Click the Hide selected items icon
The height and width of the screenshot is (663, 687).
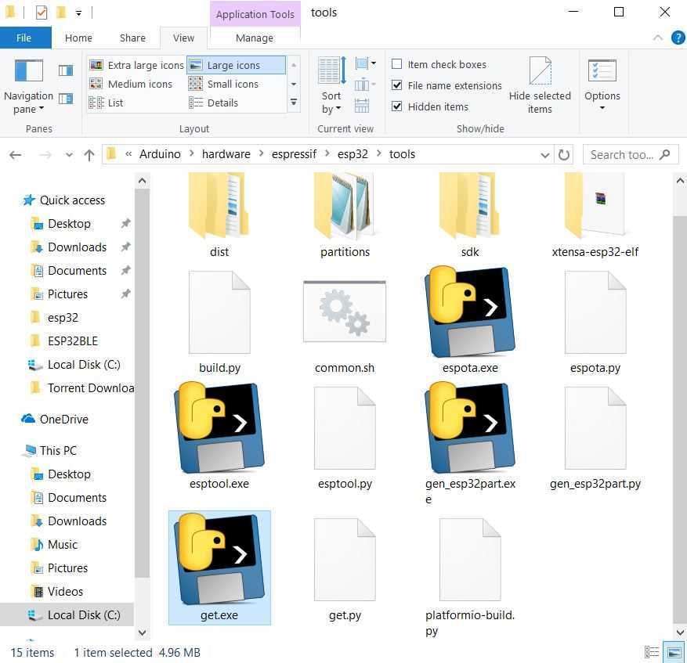[x=540, y=86]
